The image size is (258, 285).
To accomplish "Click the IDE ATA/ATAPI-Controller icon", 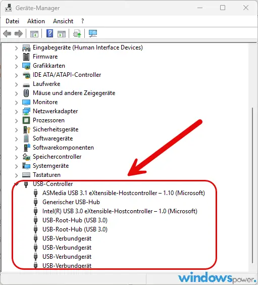I will click(26, 75).
